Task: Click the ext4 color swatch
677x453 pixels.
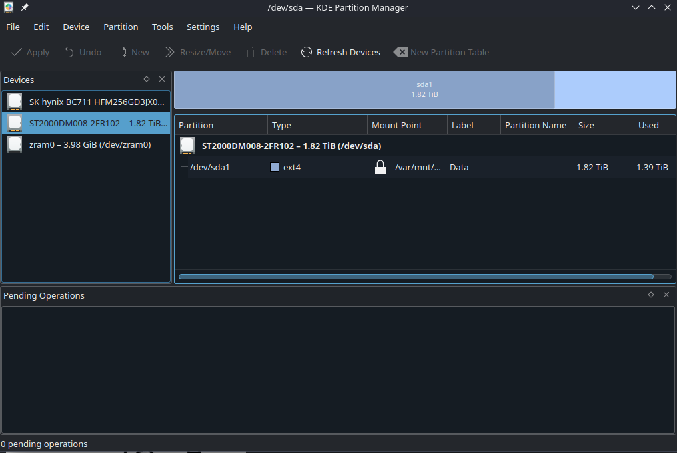Action: pos(274,167)
